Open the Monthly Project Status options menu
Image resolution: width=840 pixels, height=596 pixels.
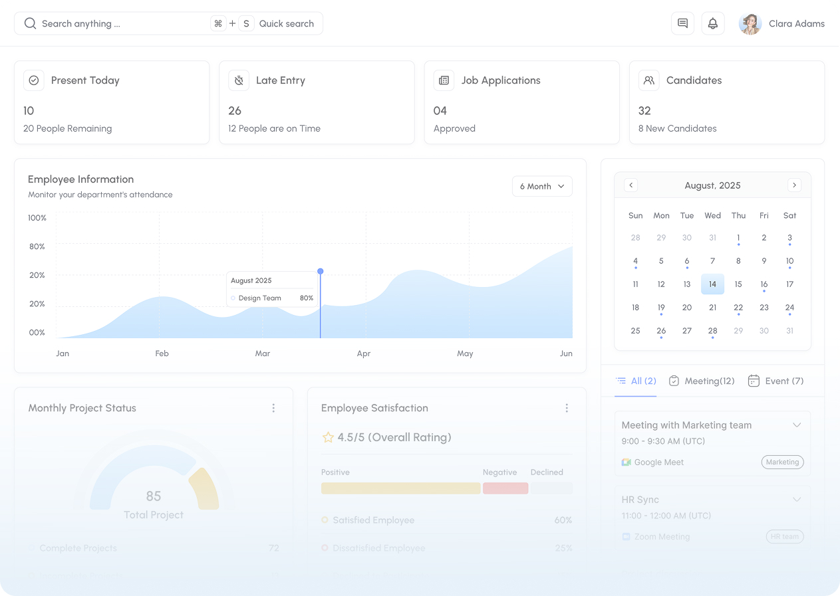pyautogui.click(x=273, y=408)
